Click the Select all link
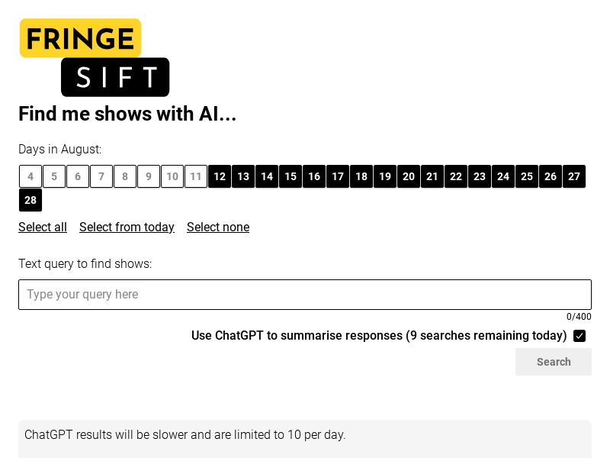610x458 pixels. tap(43, 227)
